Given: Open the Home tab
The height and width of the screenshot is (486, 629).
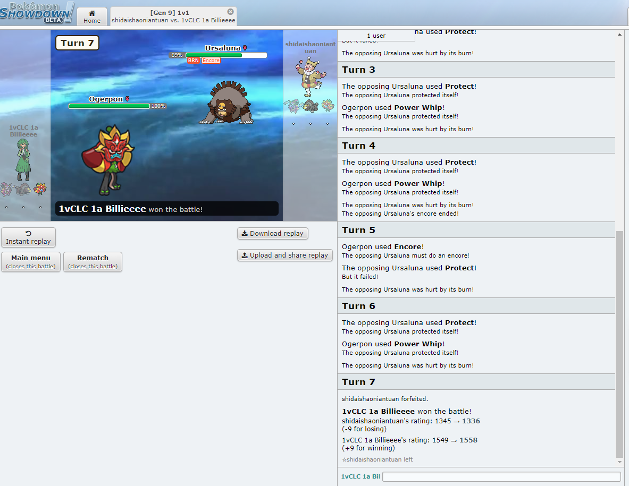Looking at the screenshot, I should (x=92, y=16).
